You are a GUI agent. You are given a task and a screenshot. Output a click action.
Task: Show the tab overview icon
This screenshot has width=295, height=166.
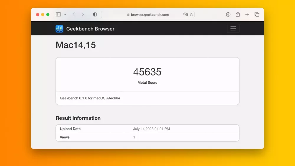(257, 14)
